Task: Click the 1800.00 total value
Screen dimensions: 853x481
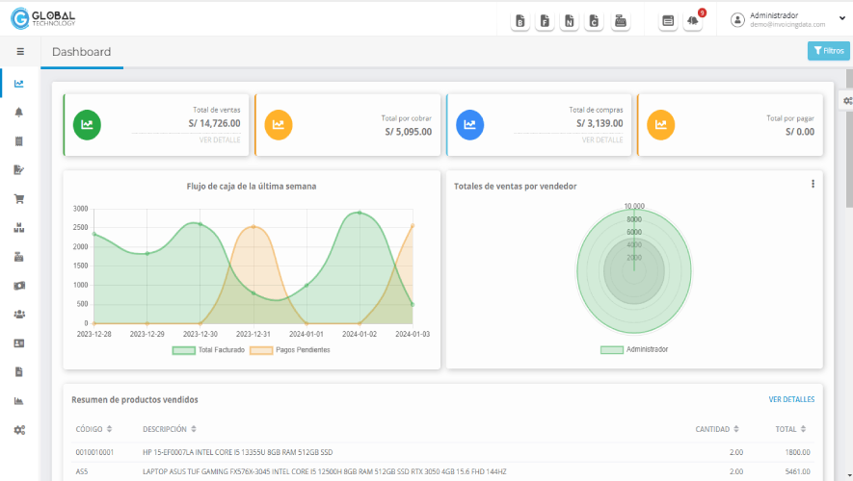Action: [797, 452]
